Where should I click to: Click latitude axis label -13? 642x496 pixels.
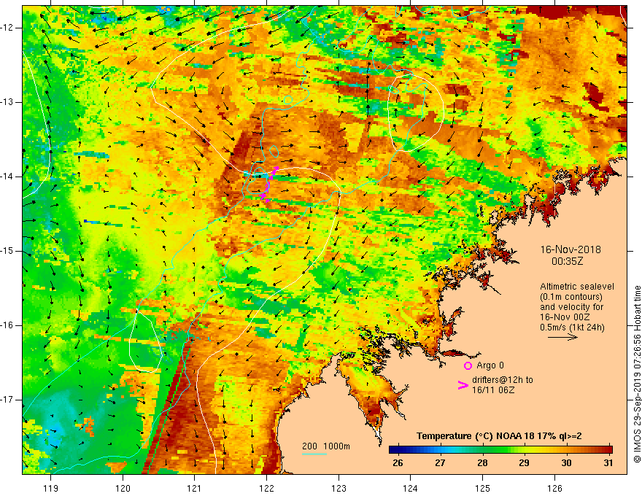8,102
